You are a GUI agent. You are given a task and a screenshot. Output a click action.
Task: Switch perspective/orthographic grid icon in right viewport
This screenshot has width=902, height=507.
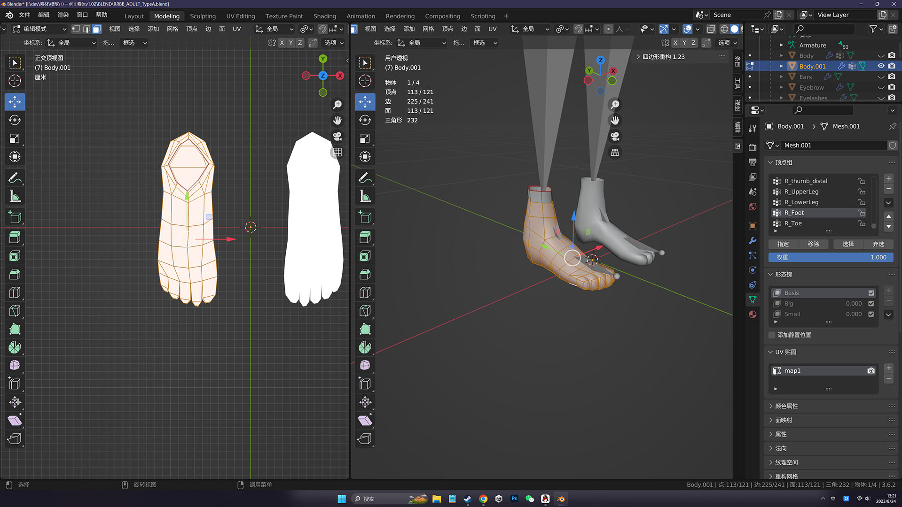(x=615, y=152)
